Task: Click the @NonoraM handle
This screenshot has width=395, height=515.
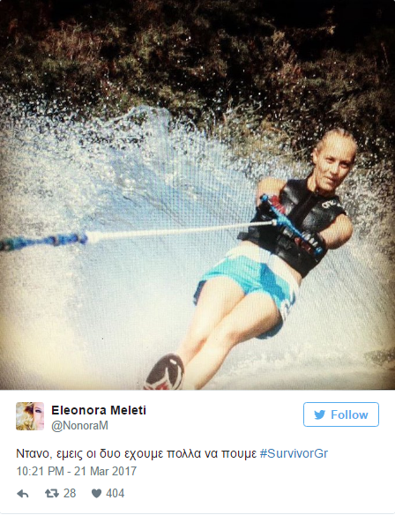Action: [79, 426]
